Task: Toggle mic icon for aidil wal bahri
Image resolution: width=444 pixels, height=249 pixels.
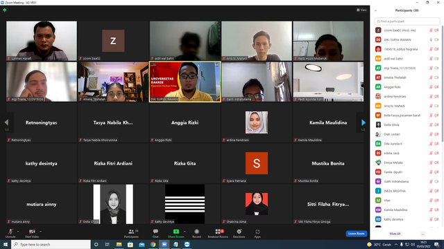Action: pyautogui.click(x=431, y=59)
